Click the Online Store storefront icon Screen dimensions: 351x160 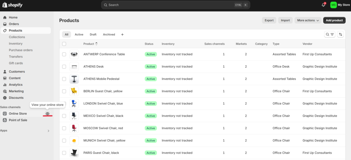pos(5,114)
